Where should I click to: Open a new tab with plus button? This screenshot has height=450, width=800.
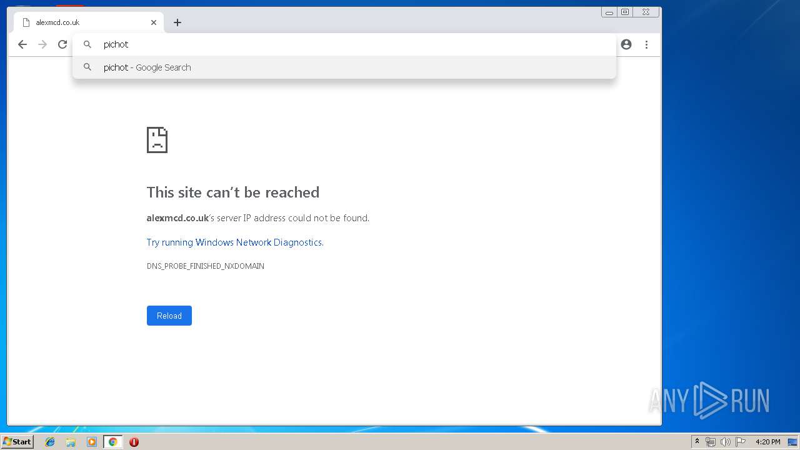[177, 22]
